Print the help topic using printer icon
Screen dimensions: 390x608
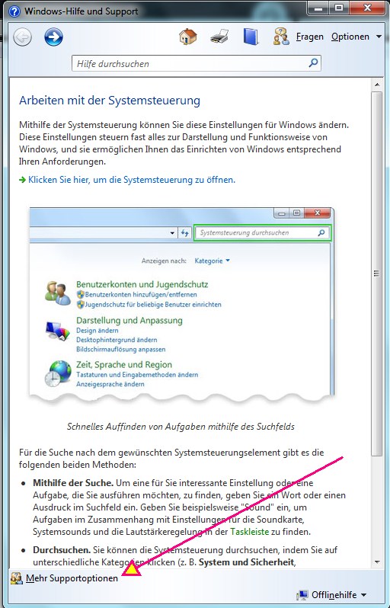pyautogui.click(x=219, y=37)
